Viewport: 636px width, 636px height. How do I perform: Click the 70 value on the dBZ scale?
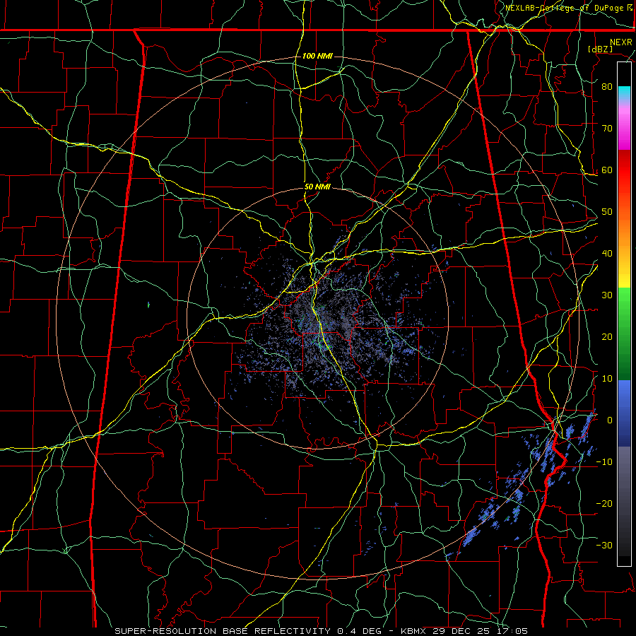point(607,129)
